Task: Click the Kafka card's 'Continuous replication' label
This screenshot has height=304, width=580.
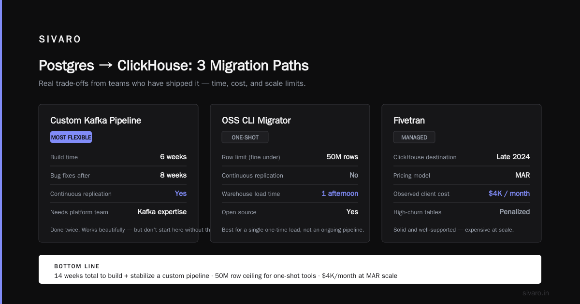Action: [x=81, y=194]
